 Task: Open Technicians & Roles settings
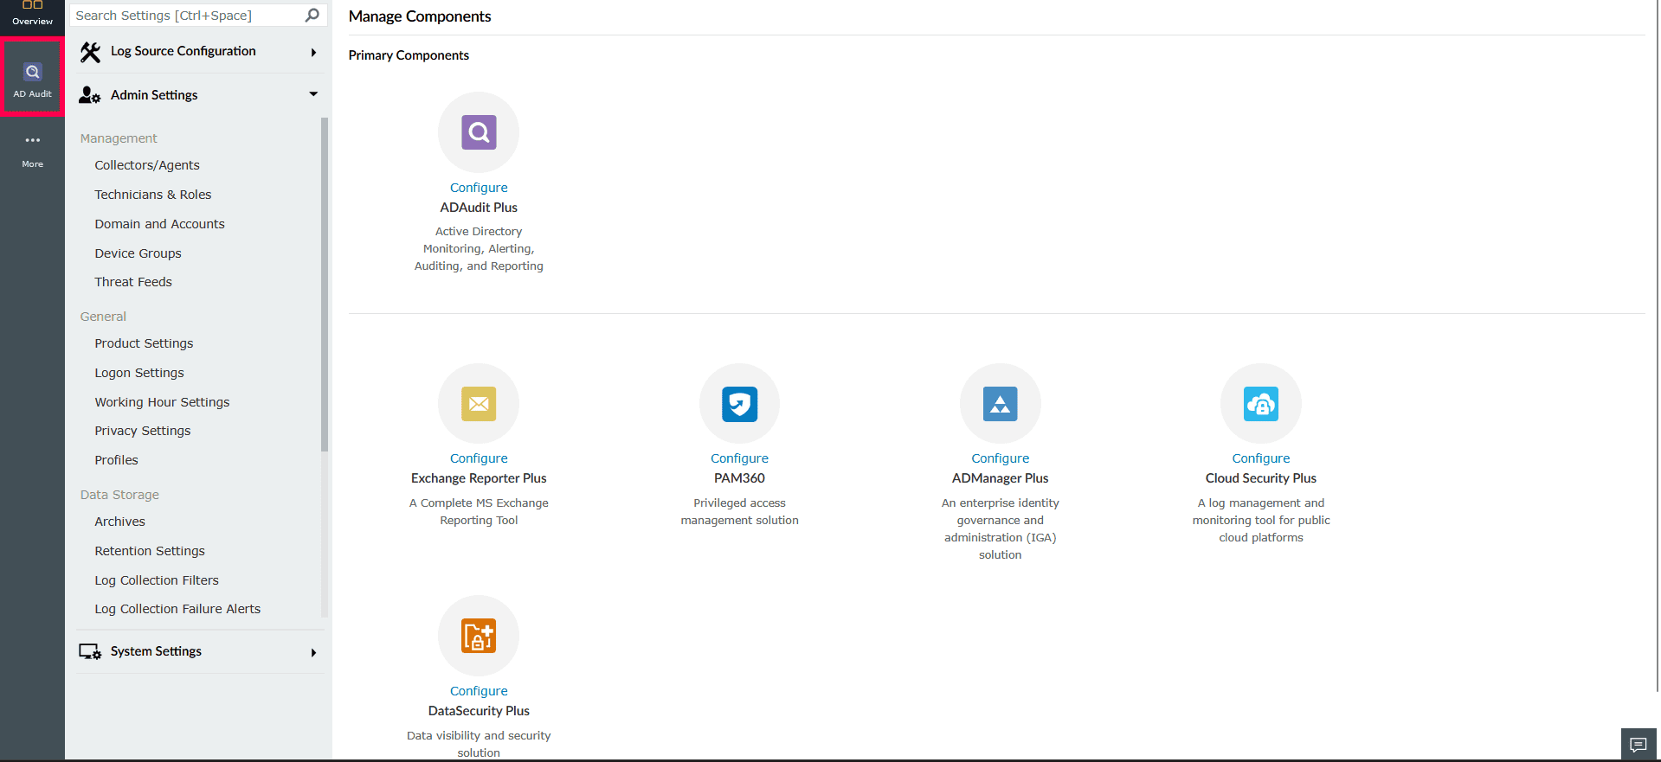(x=153, y=195)
